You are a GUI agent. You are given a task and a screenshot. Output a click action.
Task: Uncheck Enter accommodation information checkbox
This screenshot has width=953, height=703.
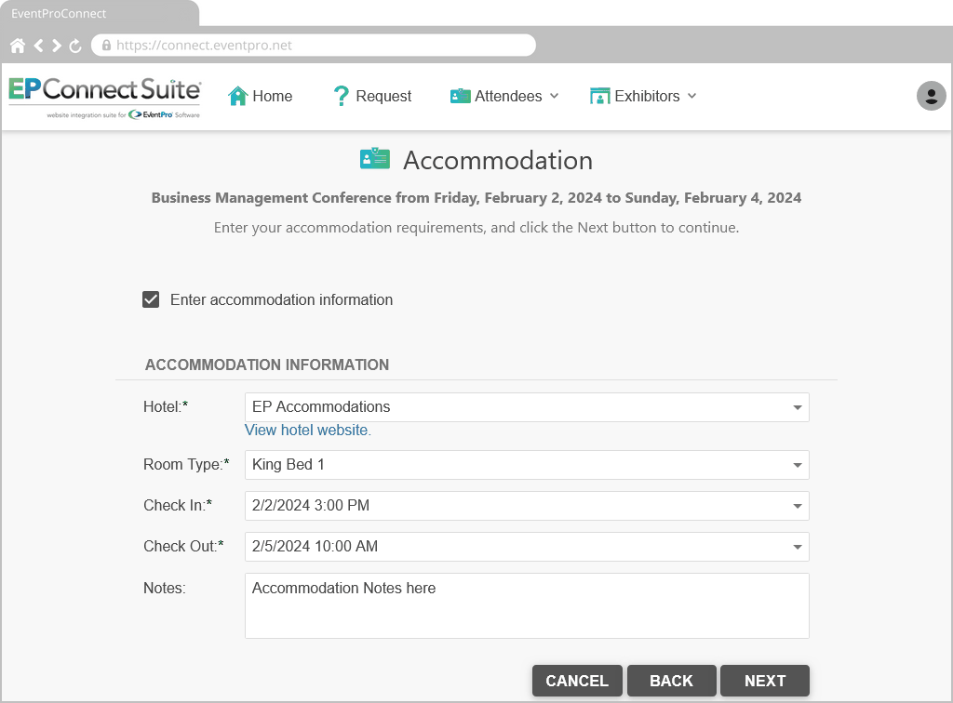151,299
